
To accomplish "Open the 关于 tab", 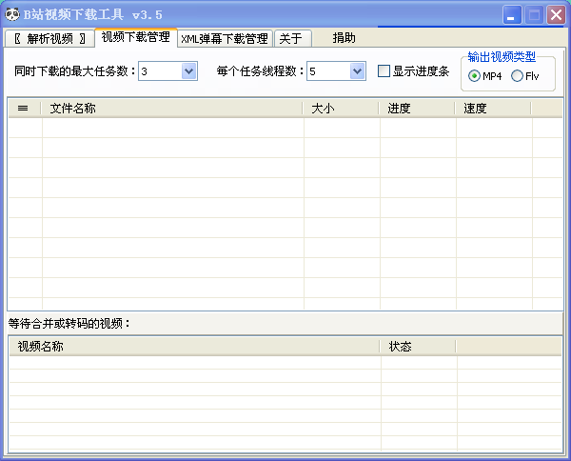I will click(293, 38).
